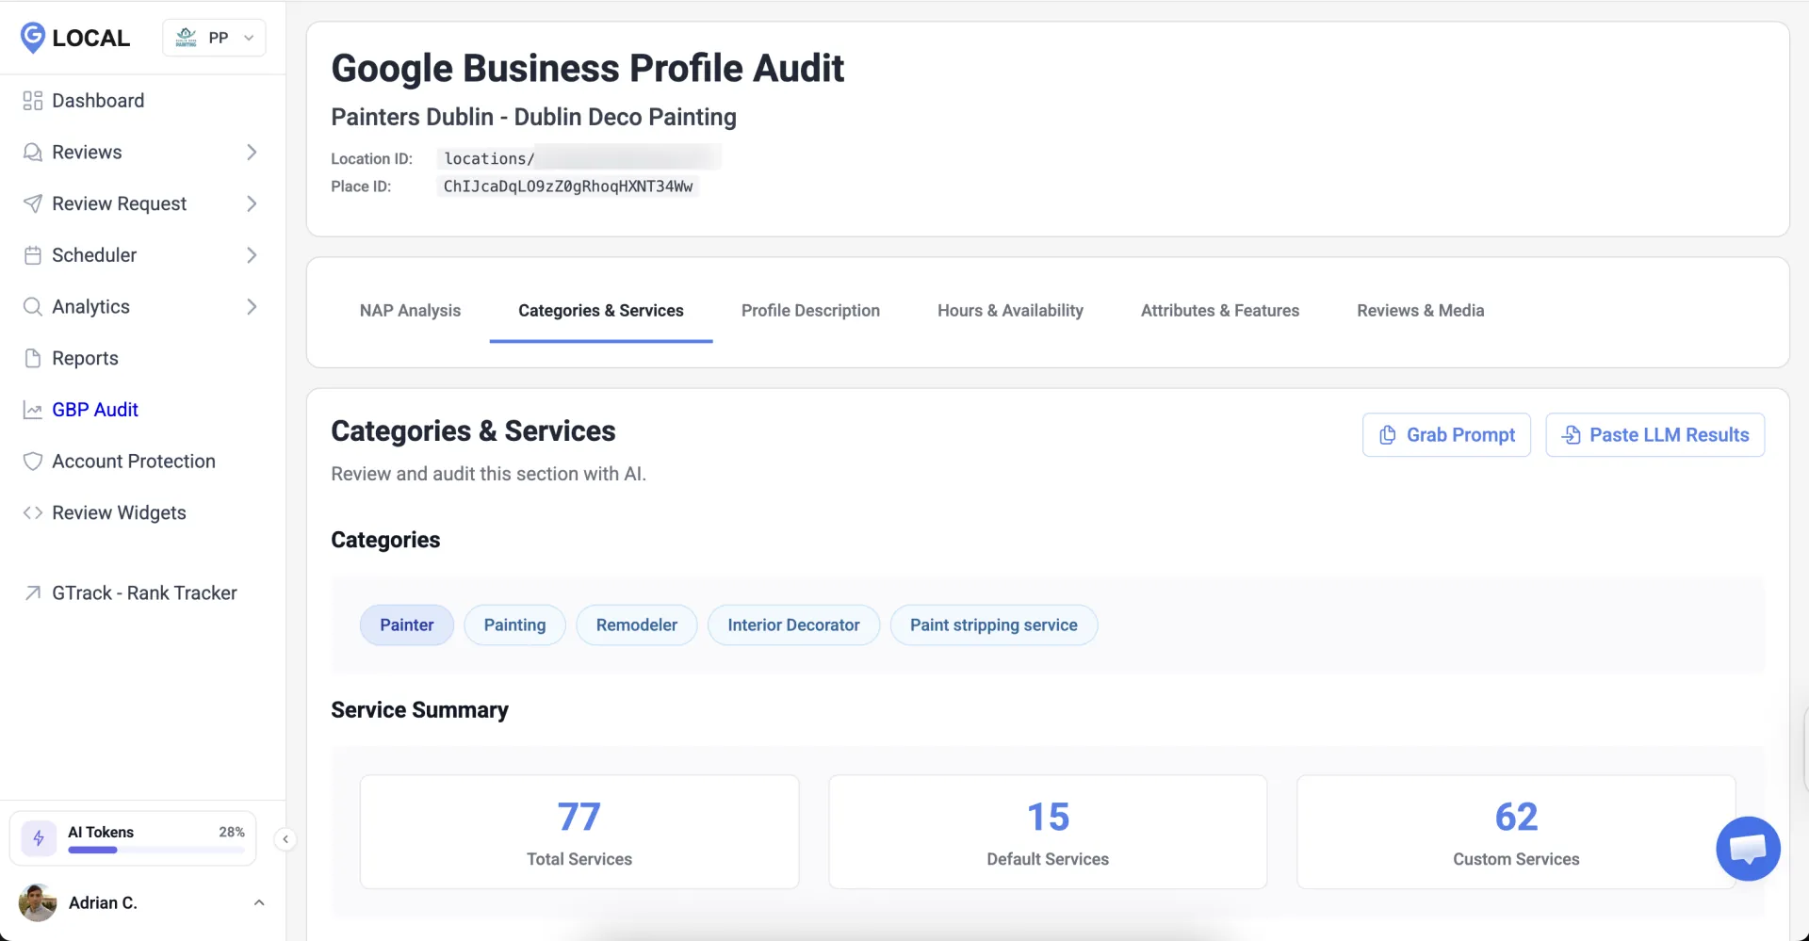Click the Analytics magnifier icon
This screenshot has width=1809, height=941.
pos(33,307)
